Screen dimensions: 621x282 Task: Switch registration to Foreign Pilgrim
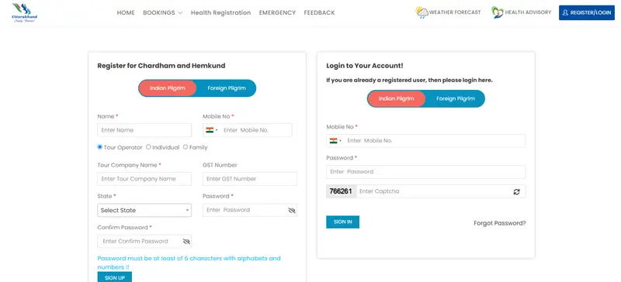[x=227, y=88]
